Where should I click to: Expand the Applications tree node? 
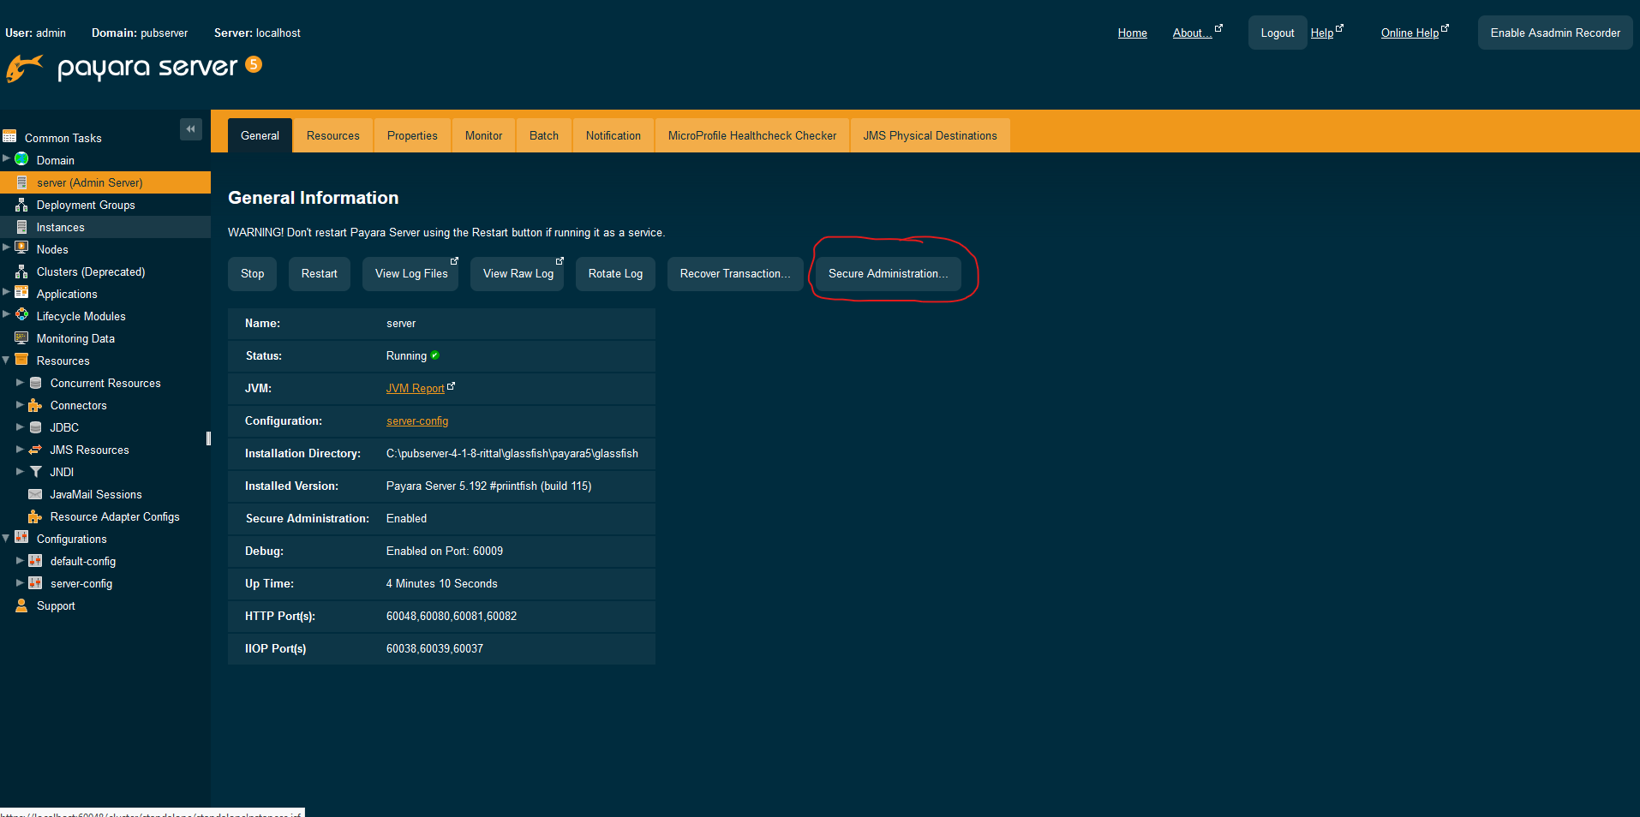coord(7,293)
